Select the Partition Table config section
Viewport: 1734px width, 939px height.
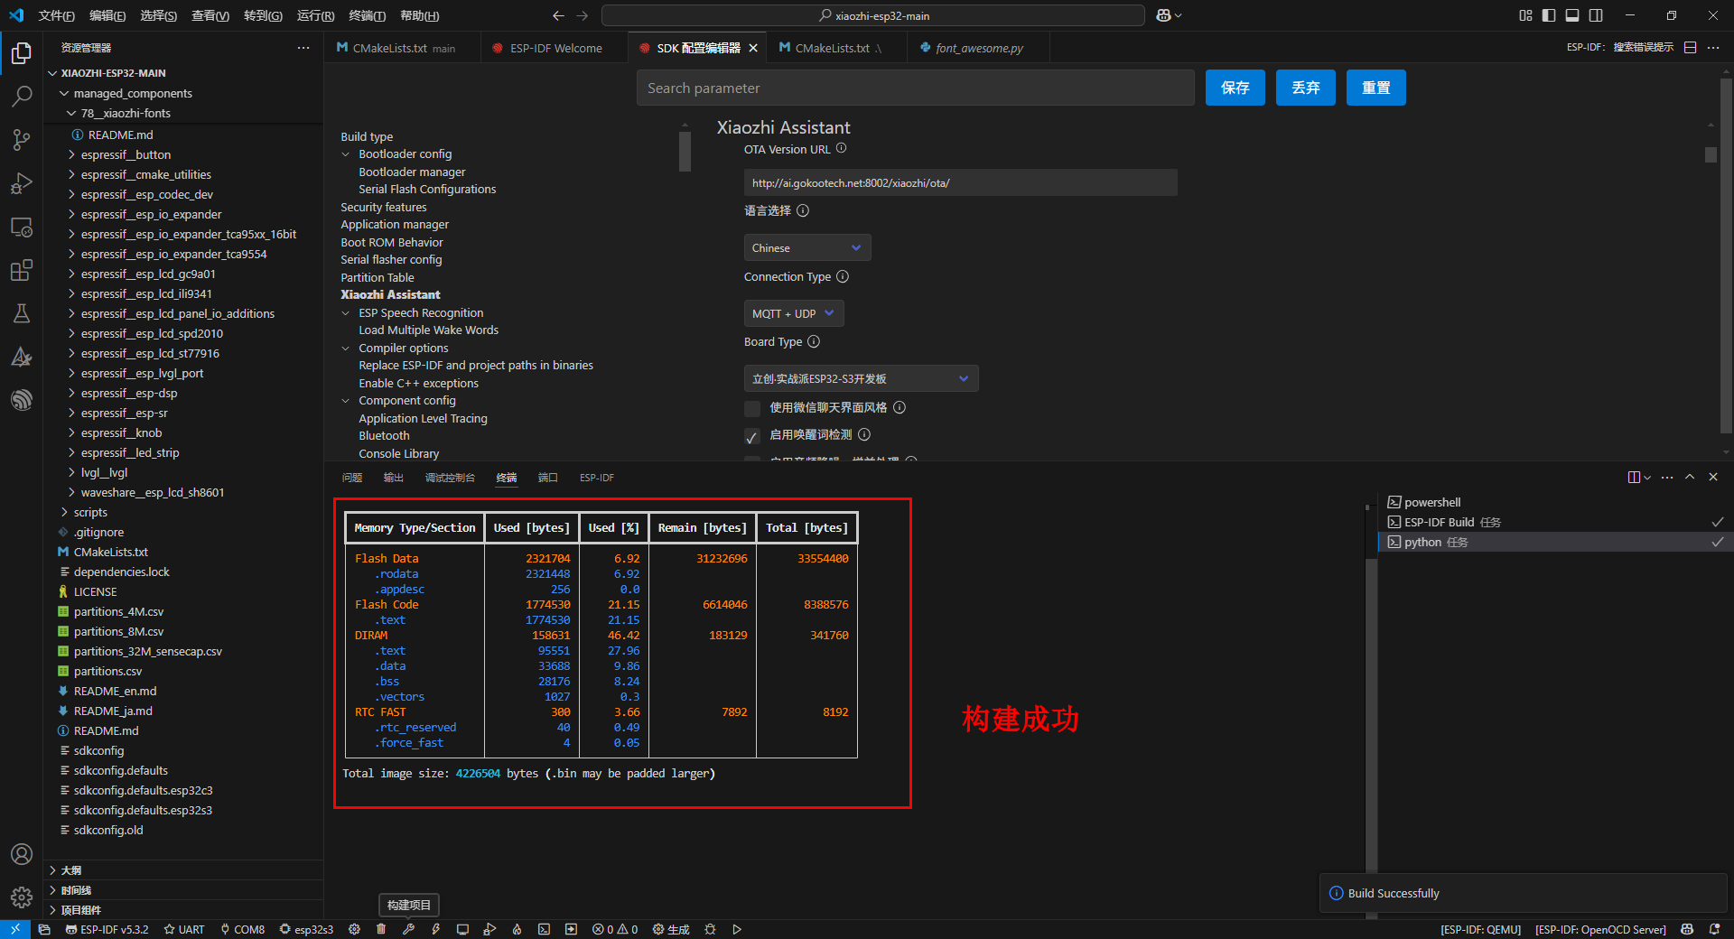[378, 277]
